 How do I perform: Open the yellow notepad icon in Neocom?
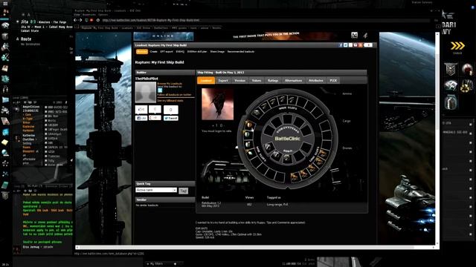pos(5,142)
